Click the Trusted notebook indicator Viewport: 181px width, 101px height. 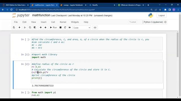click(x=133, y=22)
